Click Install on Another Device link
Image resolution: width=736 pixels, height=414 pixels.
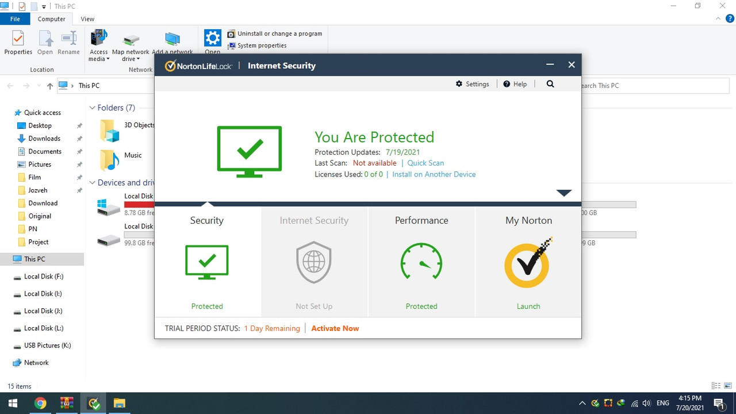click(x=434, y=174)
